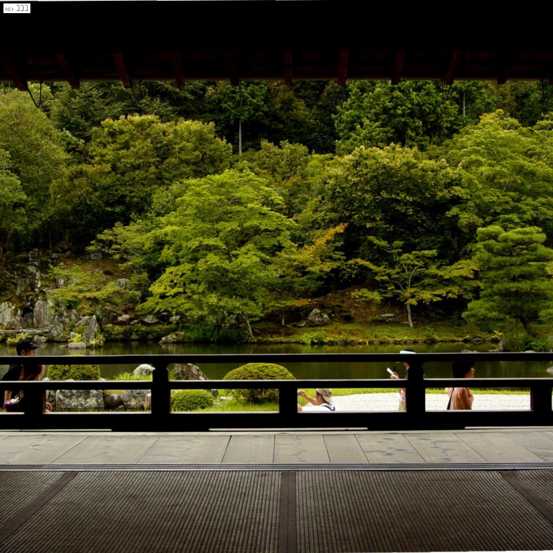Click the small round shrub near the grass
The image size is (553, 553).
click(191, 400)
